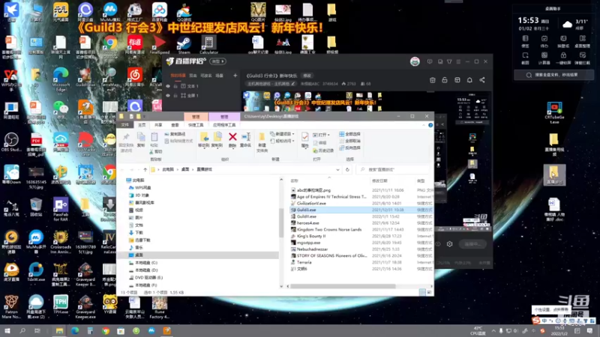600x337 pixels.
Task: Open the File tab in Explorer
Action: 125,125
